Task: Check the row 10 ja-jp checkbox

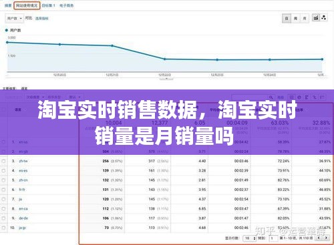Action: pyautogui.click(x=3, y=228)
